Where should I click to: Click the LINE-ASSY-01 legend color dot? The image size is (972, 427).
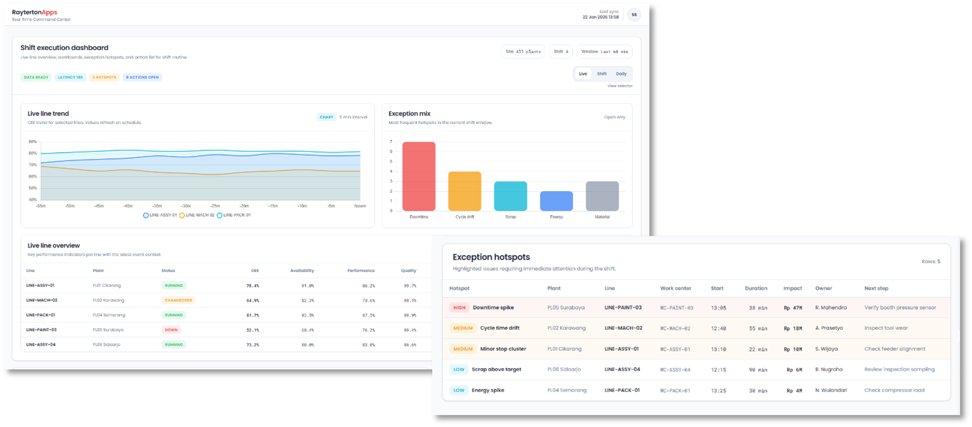[x=145, y=215]
